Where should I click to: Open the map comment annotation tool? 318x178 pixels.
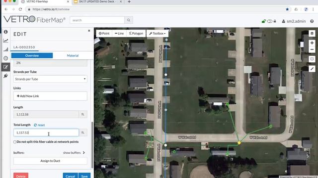click(x=312, y=59)
